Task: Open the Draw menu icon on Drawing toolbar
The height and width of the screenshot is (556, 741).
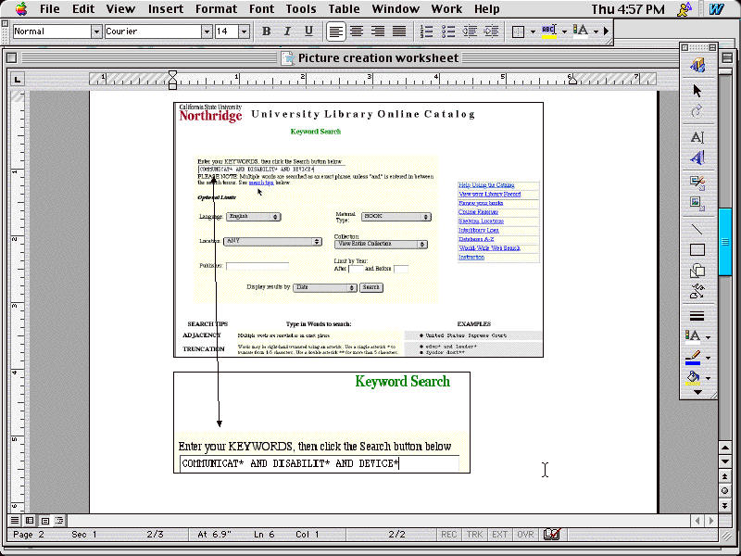Action: click(697, 65)
